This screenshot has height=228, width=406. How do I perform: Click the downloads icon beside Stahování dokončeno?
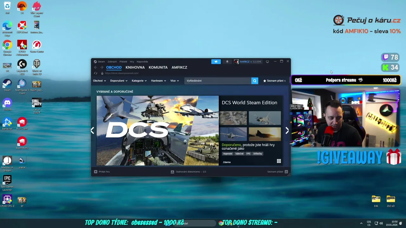pos(173,172)
